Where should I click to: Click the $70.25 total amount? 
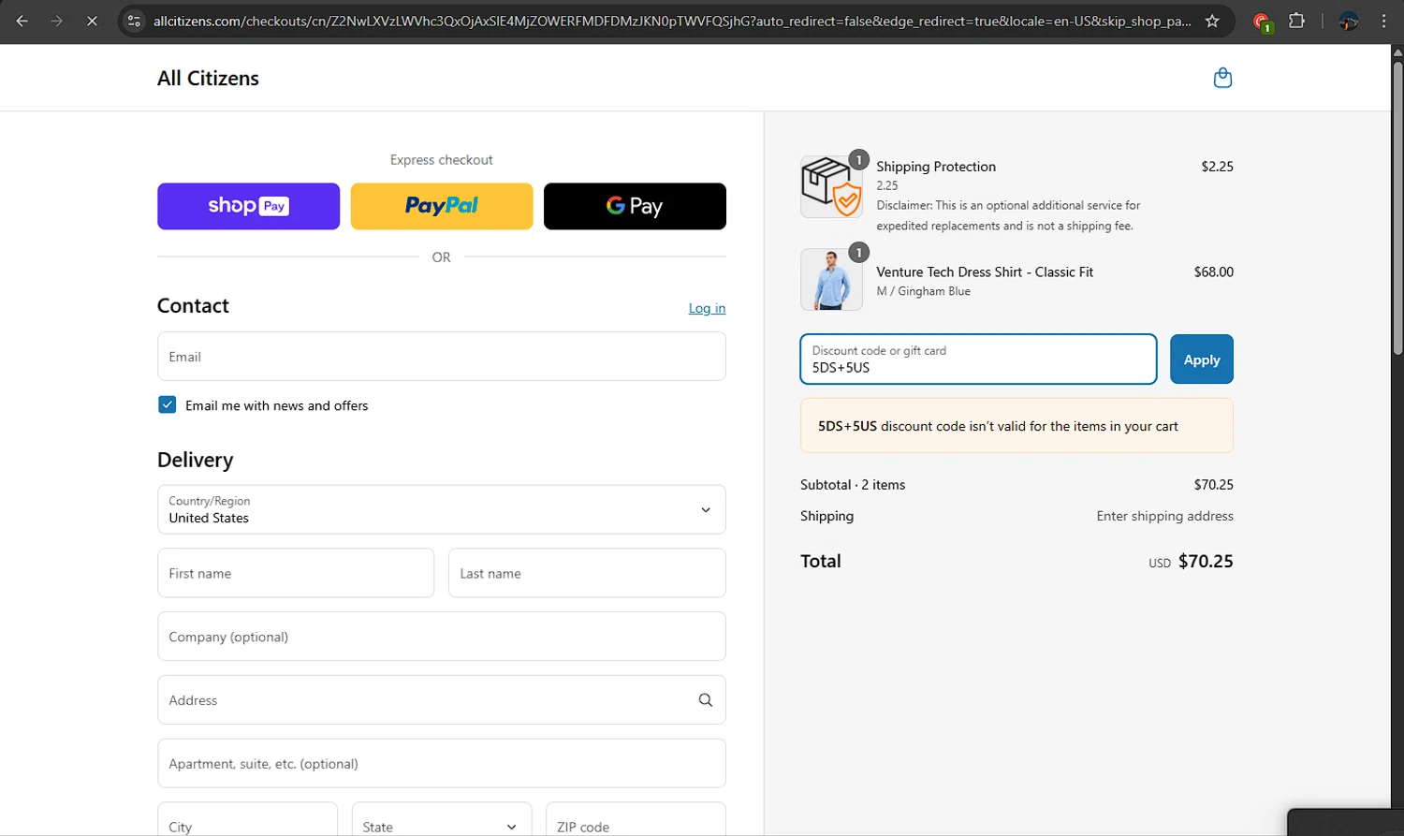point(1206,561)
